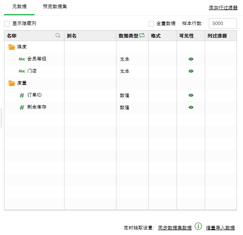Click the green info icon at bottom
The image size is (243, 235).
tap(198, 226)
